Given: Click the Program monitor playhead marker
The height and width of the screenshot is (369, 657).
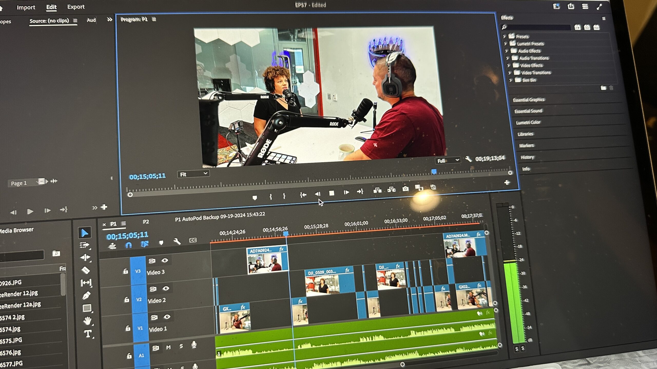Looking at the screenshot, I should [434, 171].
